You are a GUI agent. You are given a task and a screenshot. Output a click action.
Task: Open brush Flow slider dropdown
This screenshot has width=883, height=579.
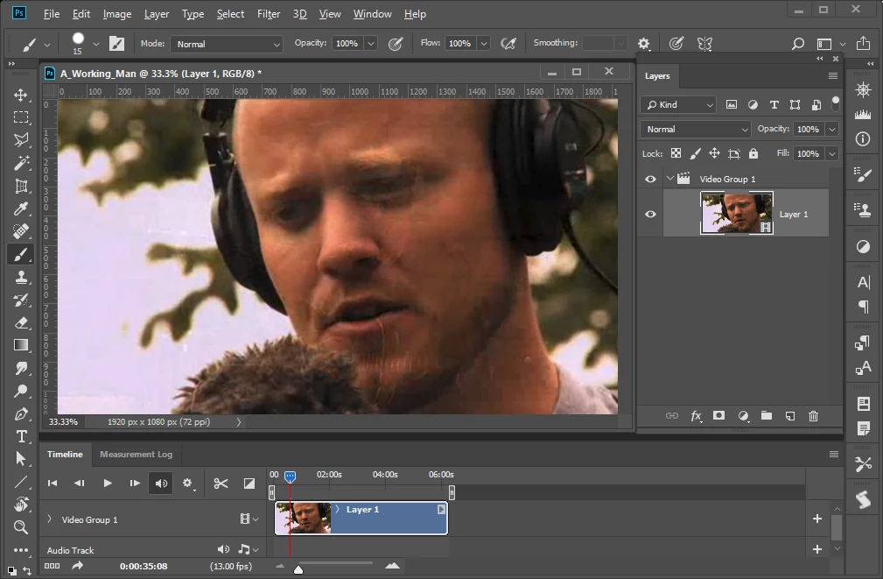484,44
